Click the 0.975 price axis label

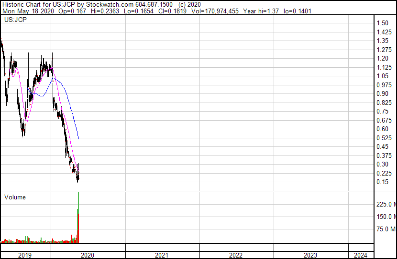point(384,85)
